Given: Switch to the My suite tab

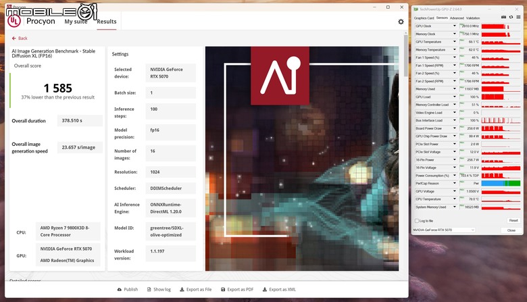Looking at the screenshot, I should [x=76, y=22].
